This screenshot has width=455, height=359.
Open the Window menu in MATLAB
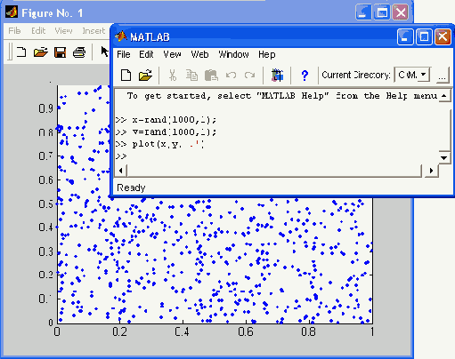(x=234, y=54)
